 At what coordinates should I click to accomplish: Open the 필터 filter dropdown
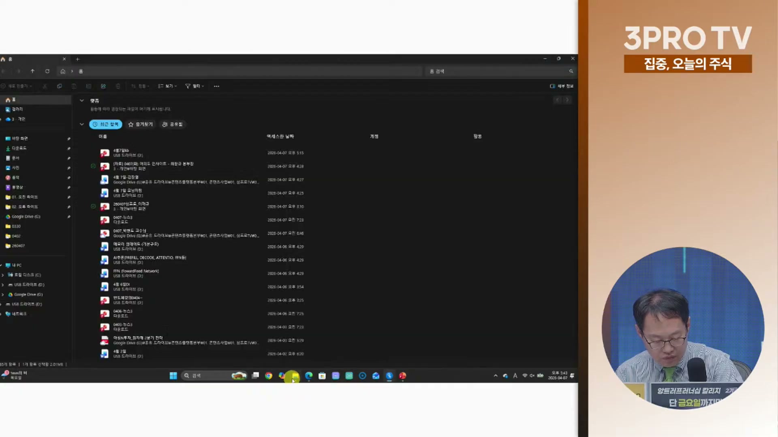click(194, 86)
